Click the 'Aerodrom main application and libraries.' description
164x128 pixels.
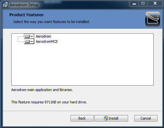tap(42, 90)
